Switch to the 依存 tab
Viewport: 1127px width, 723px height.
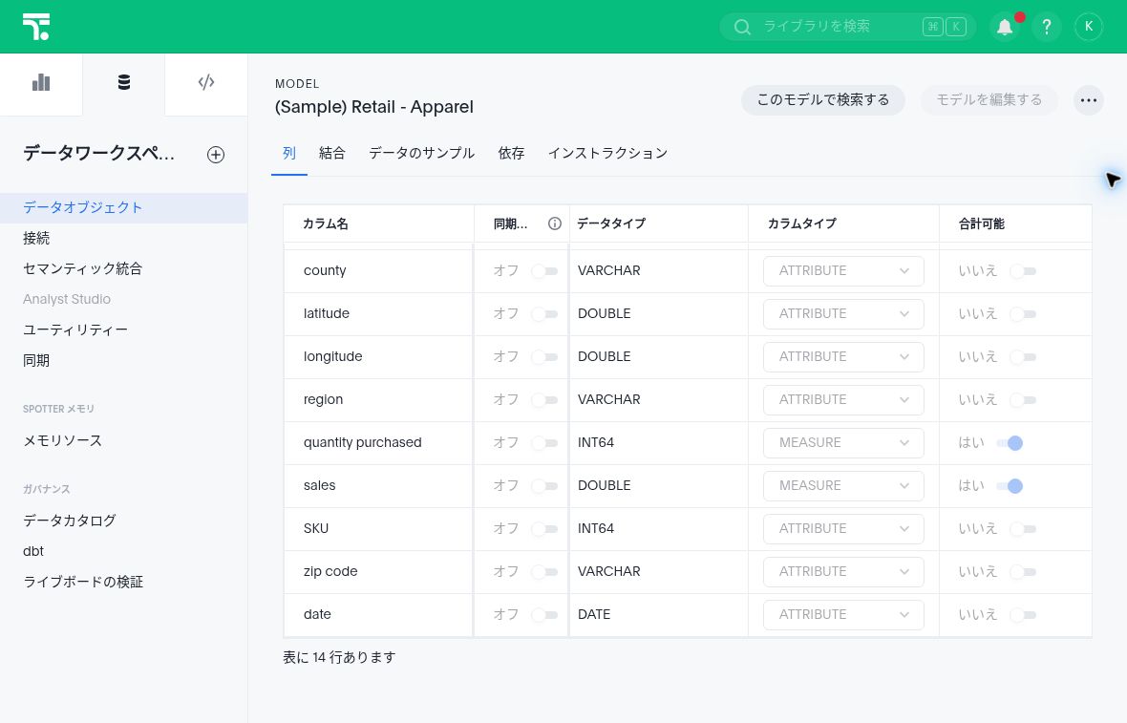(x=511, y=153)
